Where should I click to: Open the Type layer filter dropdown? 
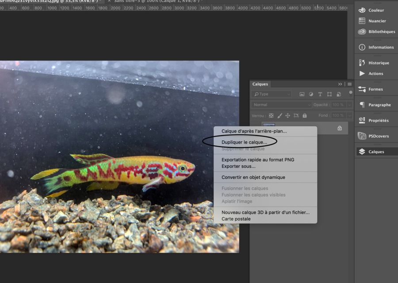[272, 94]
